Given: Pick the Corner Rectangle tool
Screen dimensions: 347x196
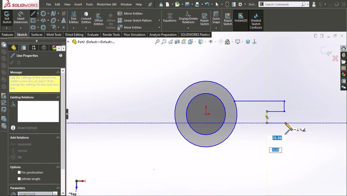Looking at the screenshot, I should click(x=33, y=20).
